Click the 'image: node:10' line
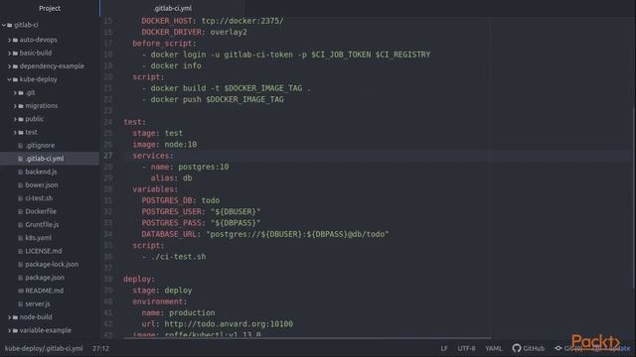636x357 pixels. point(164,145)
